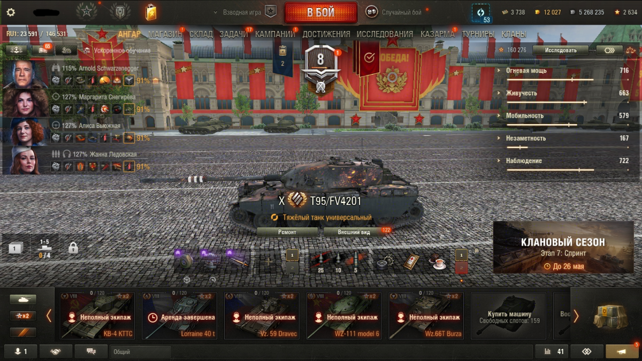Switch to the ИССЛЕДОВАНИЯ tab
Viewport: 642px width, 361px height.
tap(385, 34)
